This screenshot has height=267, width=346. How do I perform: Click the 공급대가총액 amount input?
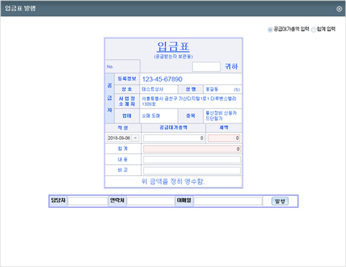click(174, 138)
